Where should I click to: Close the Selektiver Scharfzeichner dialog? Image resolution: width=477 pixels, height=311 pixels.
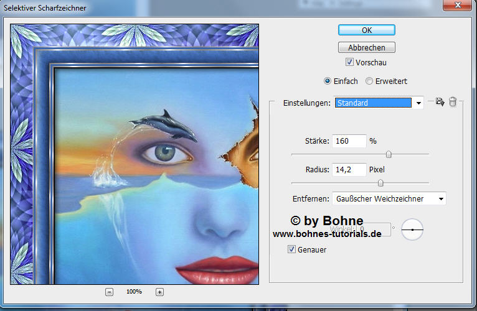pos(457,5)
